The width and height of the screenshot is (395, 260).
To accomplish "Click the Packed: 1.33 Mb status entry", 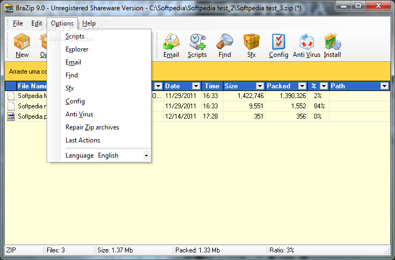I will (220, 250).
